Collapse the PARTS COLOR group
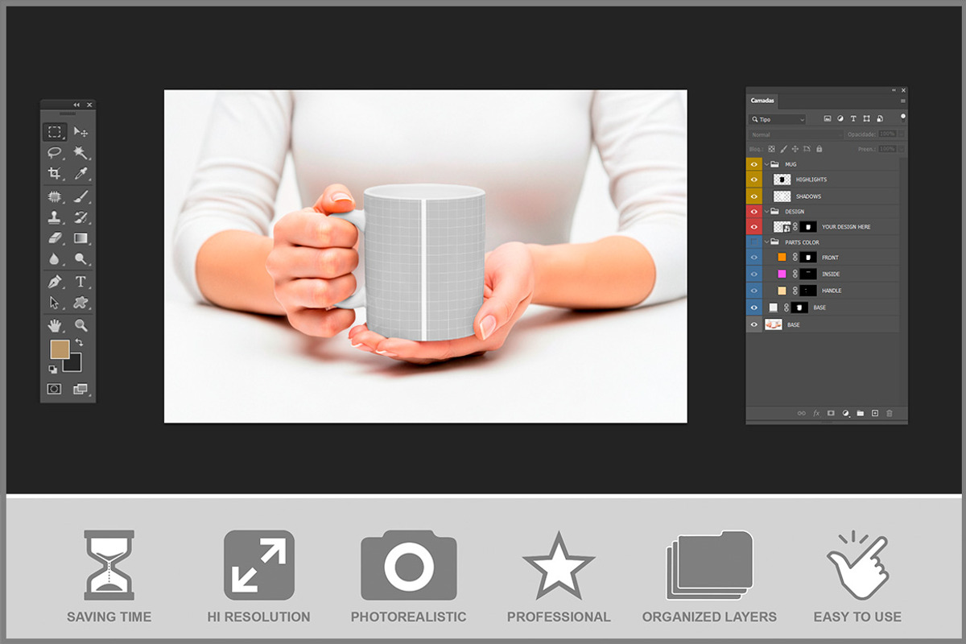This screenshot has width=966, height=644. (x=766, y=242)
